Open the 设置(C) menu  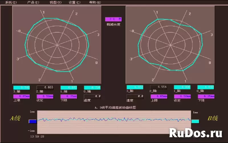click(x=75, y=2)
